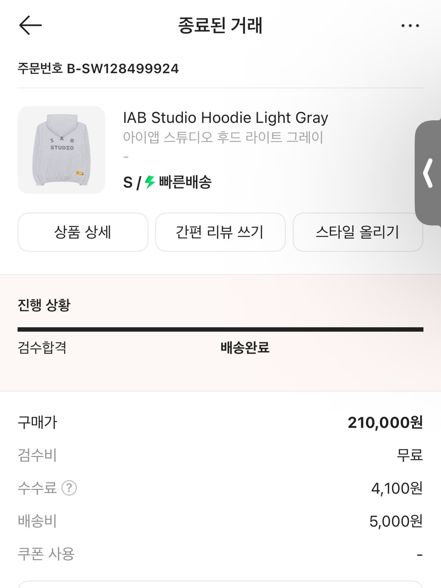Tap the 진행 상황 section heading
This screenshot has width=441, height=588.
tap(44, 305)
